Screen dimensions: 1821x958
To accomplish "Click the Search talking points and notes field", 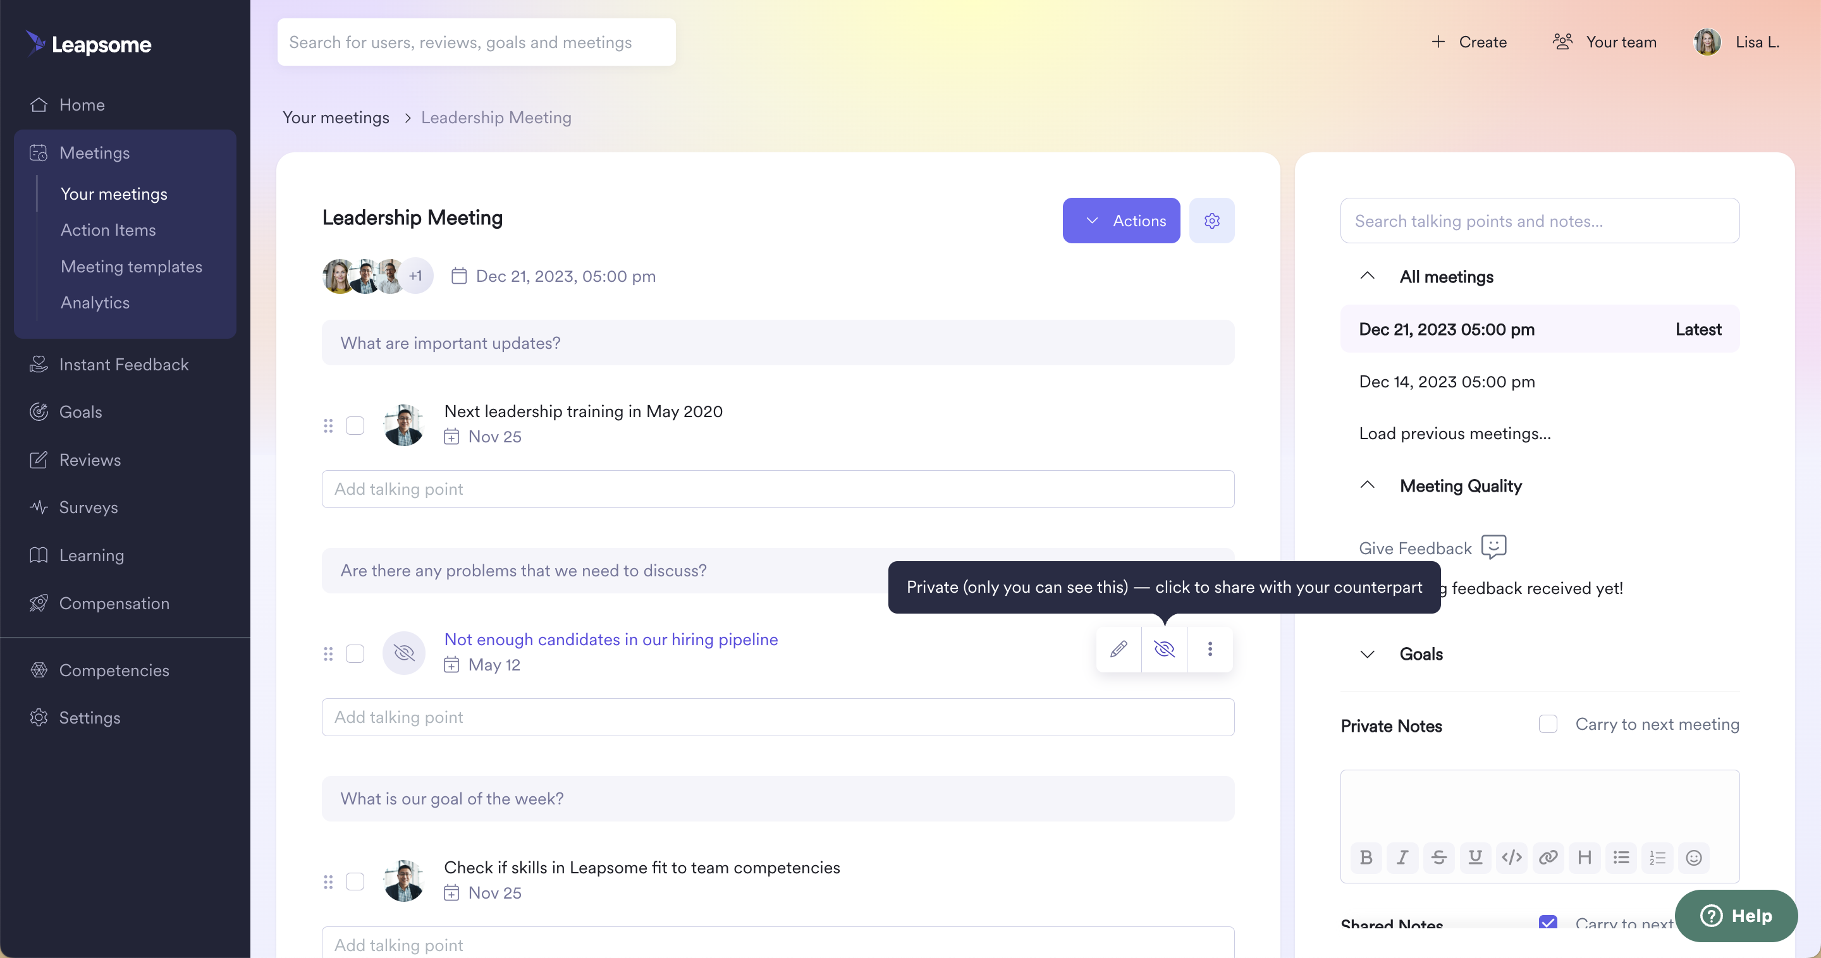I will pyautogui.click(x=1540, y=221).
